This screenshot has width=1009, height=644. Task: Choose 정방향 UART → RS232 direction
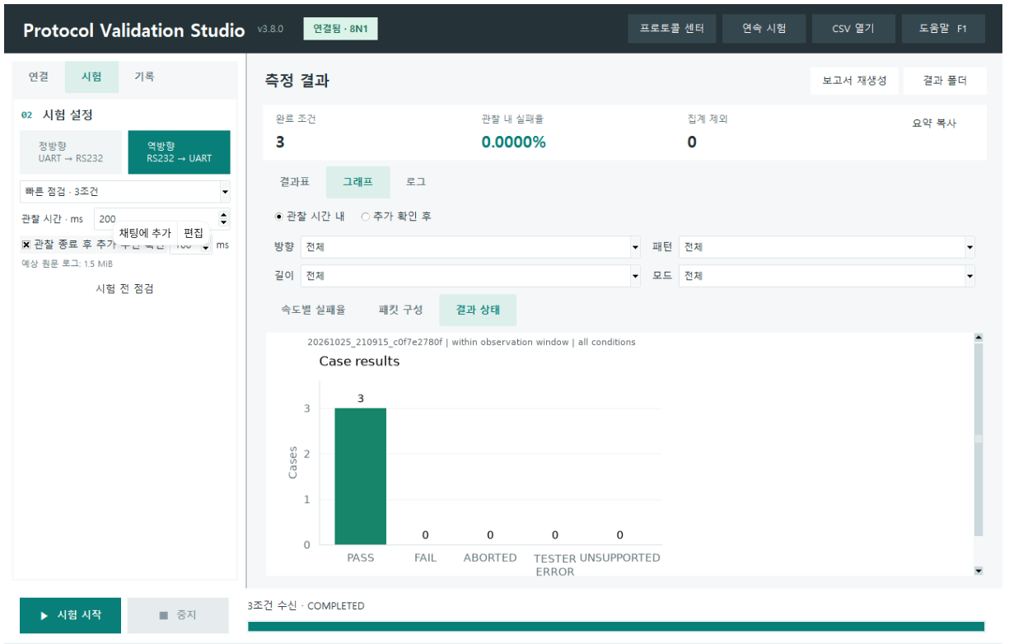click(71, 152)
